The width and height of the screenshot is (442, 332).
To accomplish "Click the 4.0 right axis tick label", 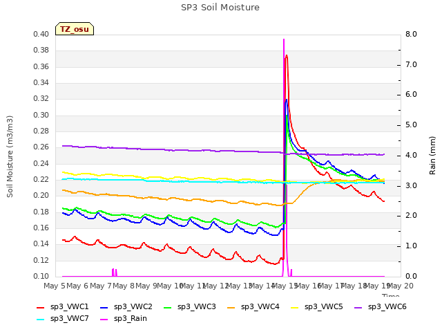I will pyautogui.click(x=411, y=155).
